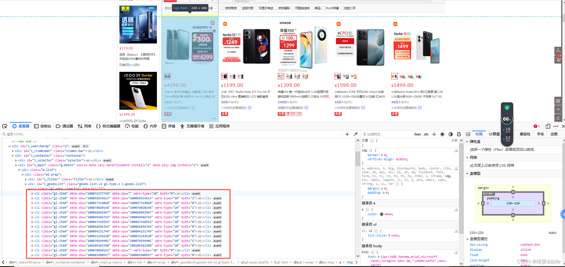Expand the J_filter div node
The width and height of the screenshot is (565, 267).
click(x=26, y=179)
